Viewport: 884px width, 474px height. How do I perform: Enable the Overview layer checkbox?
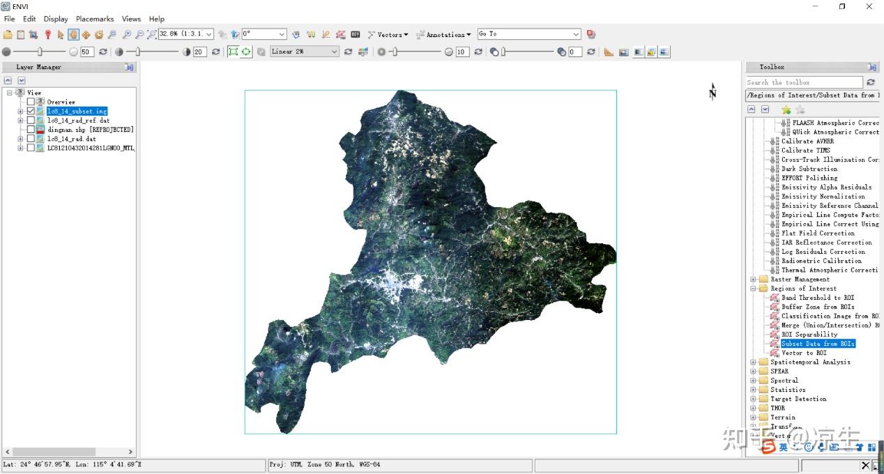coord(30,101)
